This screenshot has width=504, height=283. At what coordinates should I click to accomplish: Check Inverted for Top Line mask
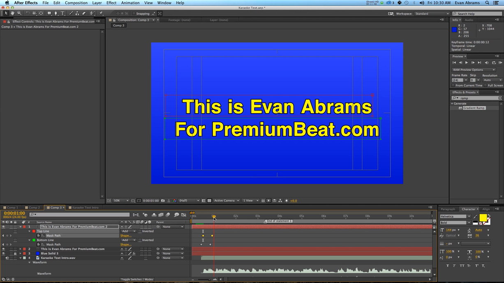(x=140, y=231)
